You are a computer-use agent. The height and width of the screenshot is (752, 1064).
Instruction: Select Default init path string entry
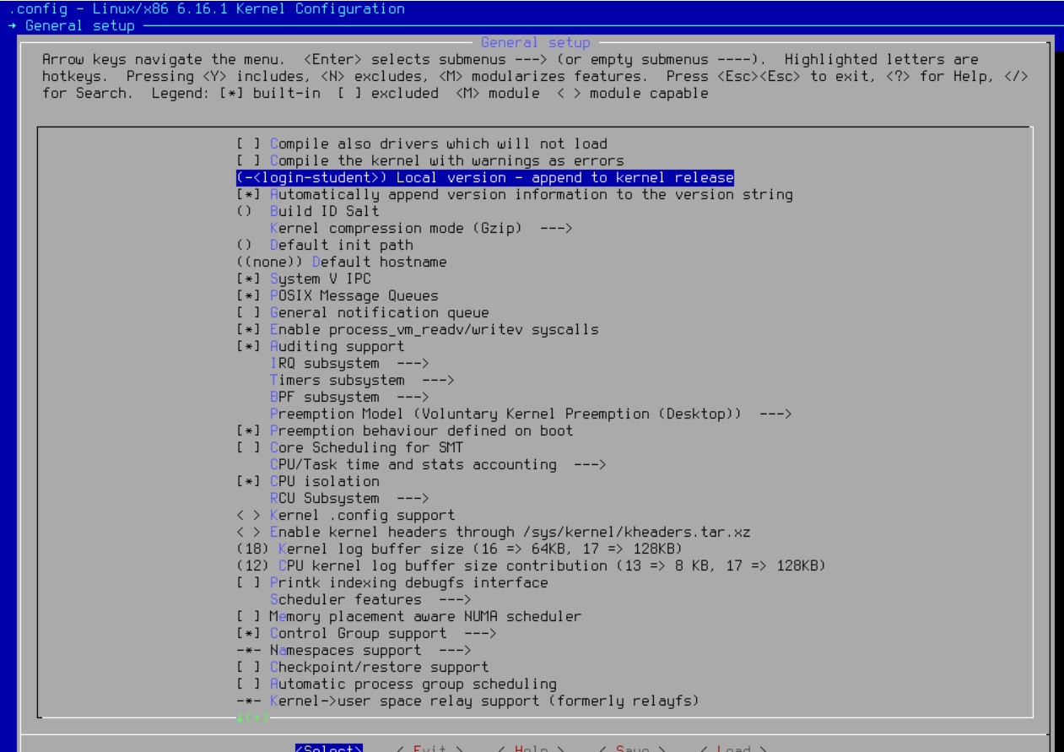pos(325,245)
